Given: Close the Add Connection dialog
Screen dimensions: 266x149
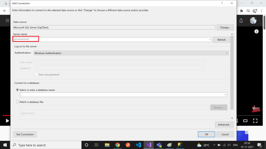Looking at the screenshot, I should point(232,3).
